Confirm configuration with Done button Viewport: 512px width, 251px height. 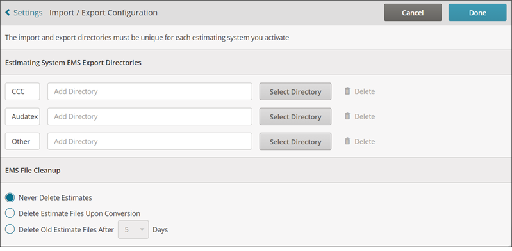(x=477, y=13)
